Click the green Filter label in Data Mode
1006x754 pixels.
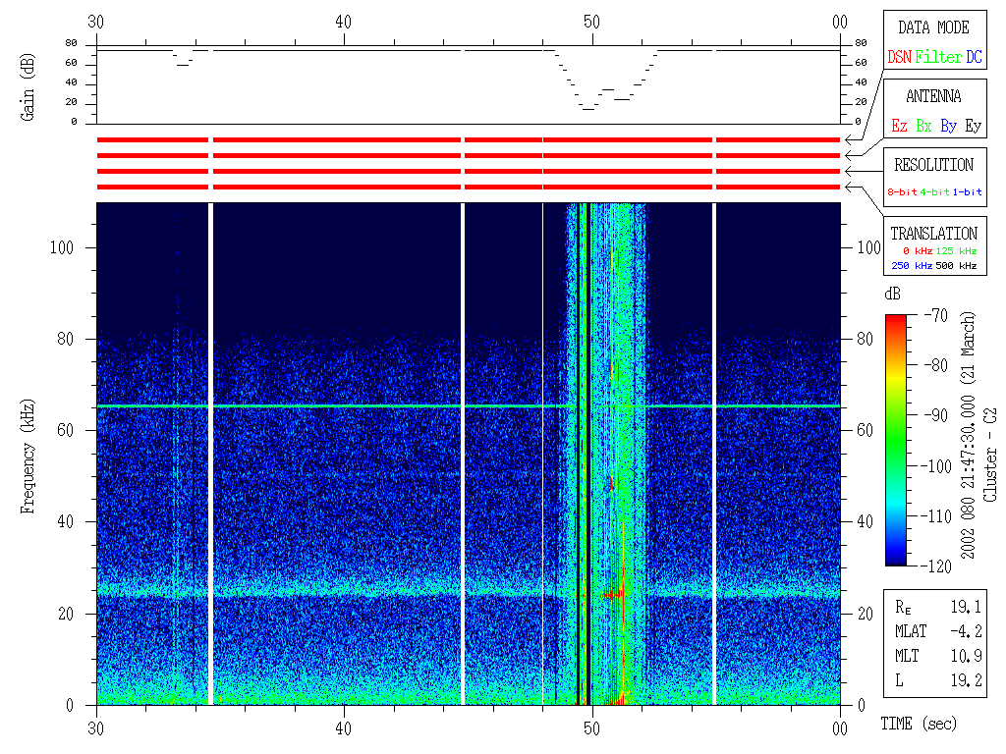coord(938,58)
